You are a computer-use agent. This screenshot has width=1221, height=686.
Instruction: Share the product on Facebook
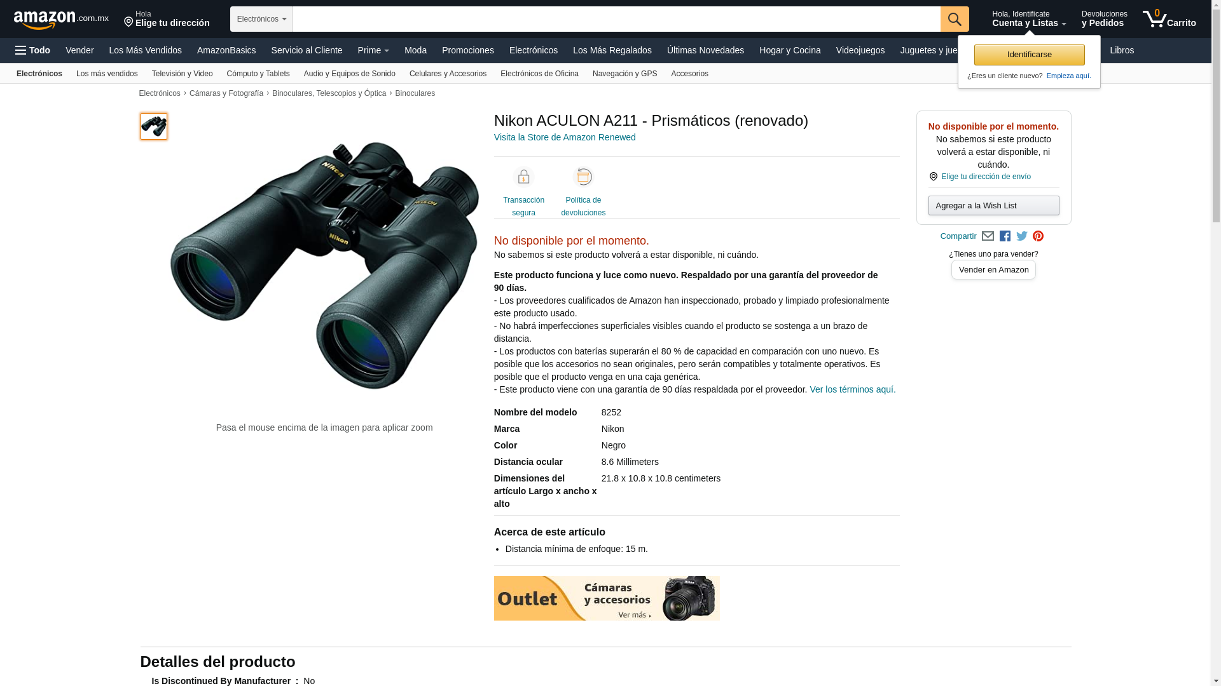[x=1005, y=236]
